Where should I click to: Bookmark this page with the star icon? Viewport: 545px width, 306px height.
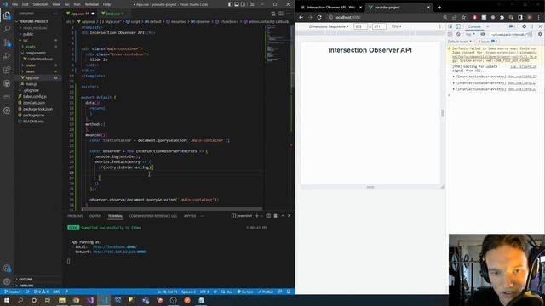point(463,17)
